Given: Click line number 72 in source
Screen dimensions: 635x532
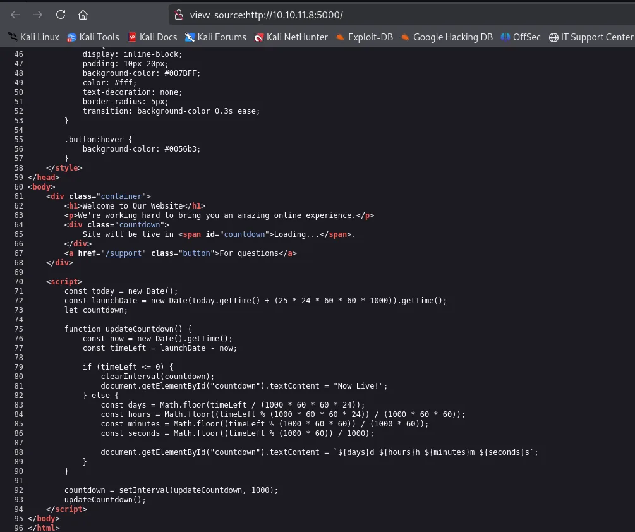Looking at the screenshot, I should [18, 300].
